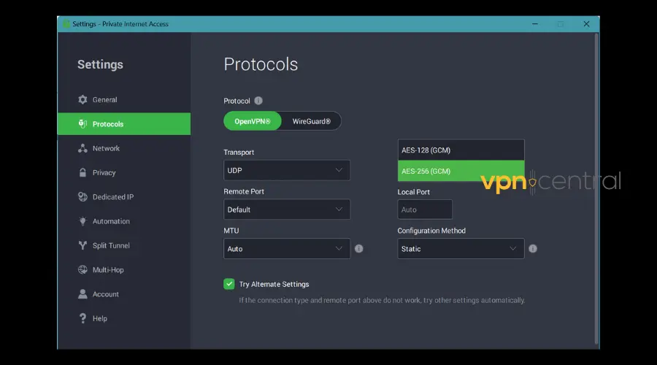This screenshot has height=365, width=657.
Task: Click the Privacy padlock icon
Action: pyautogui.click(x=82, y=173)
